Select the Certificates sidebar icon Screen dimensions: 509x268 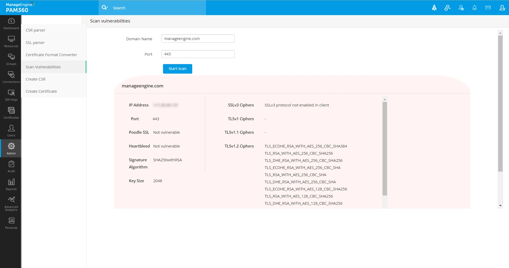[x=11, y=113]
